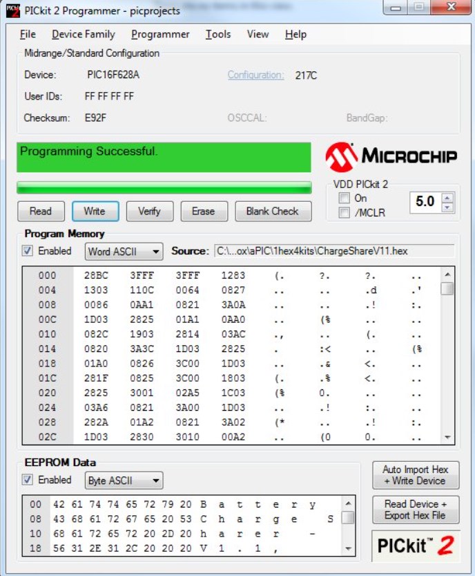The image size is (475, 576).
Task: Open the Device Family menu
Action: coord(84,35)
